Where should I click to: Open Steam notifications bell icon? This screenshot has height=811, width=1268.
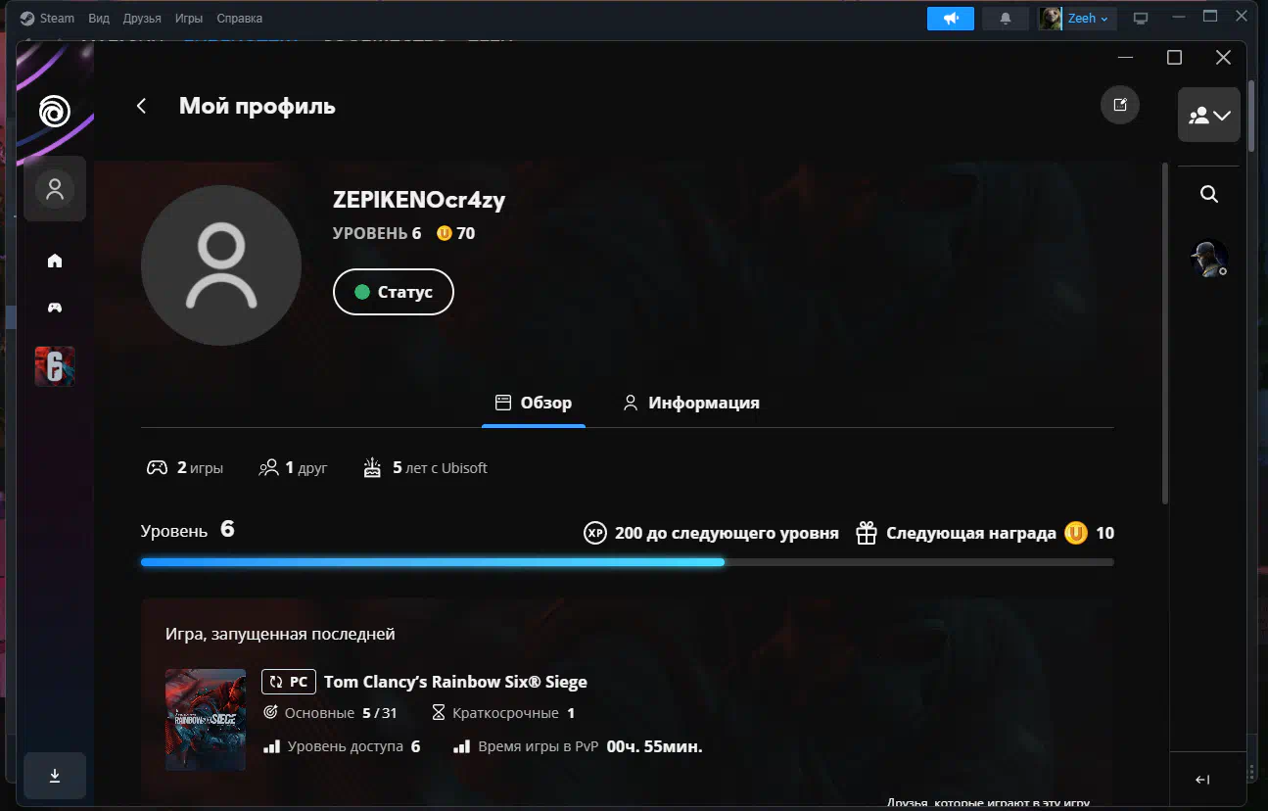point(1006,19)
